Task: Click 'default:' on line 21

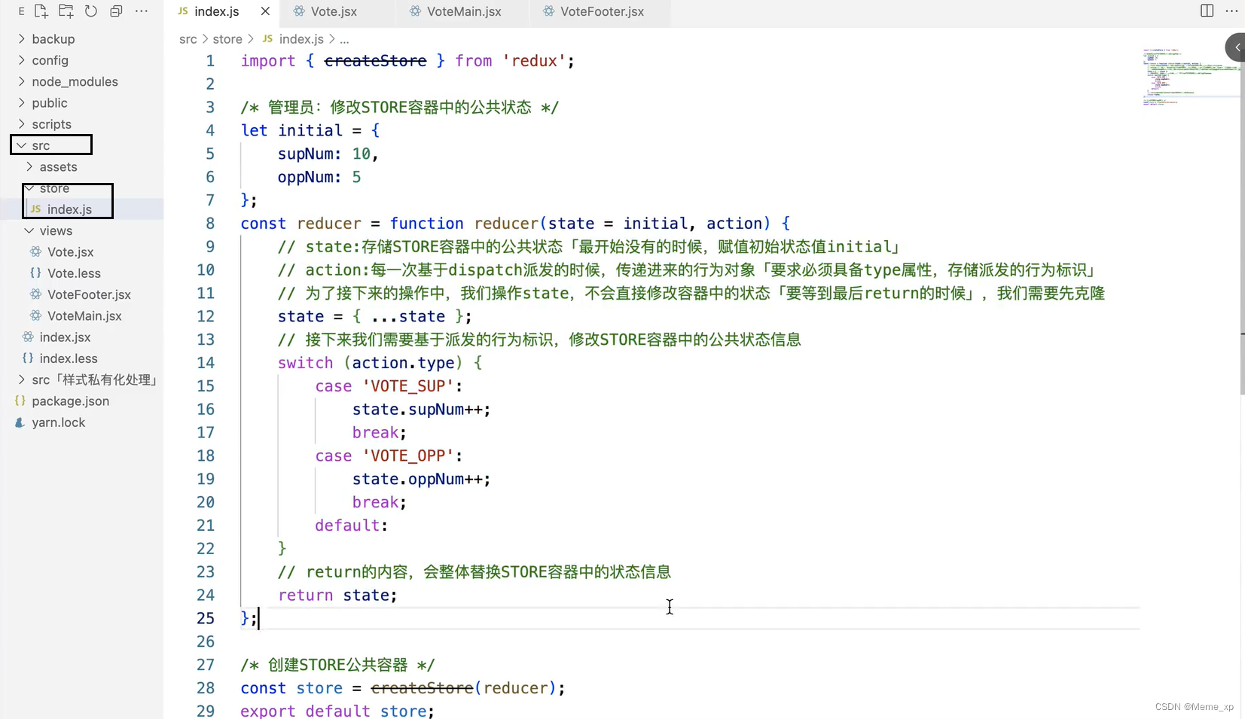Action: click(351, 526)
